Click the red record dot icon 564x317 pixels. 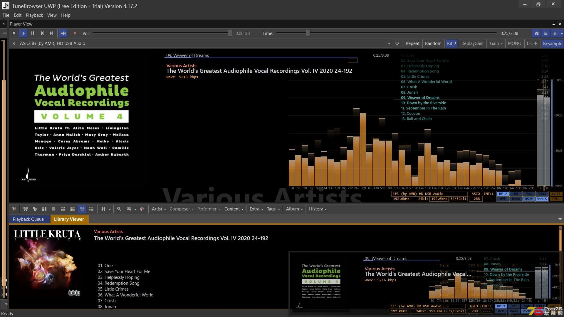pos(75,33)
